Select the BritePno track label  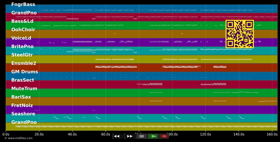click(22, 46)
